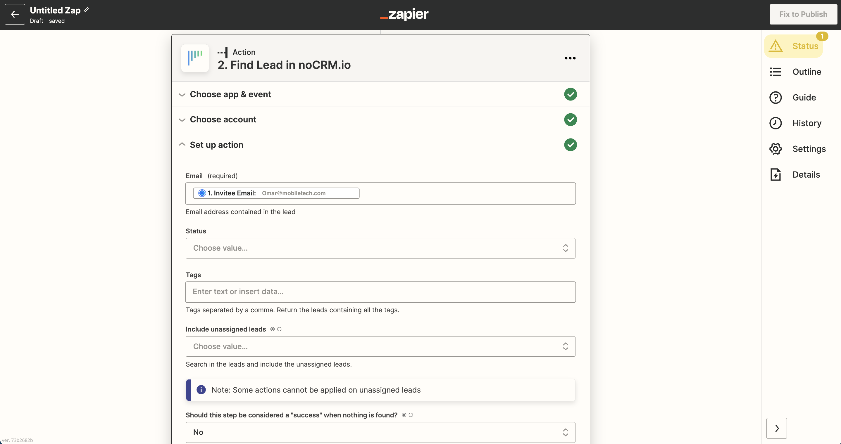The width and height of the screenshot is (841, 444).
Task: Select first radio for Include unassigned leads
Action: pos(272,329)
